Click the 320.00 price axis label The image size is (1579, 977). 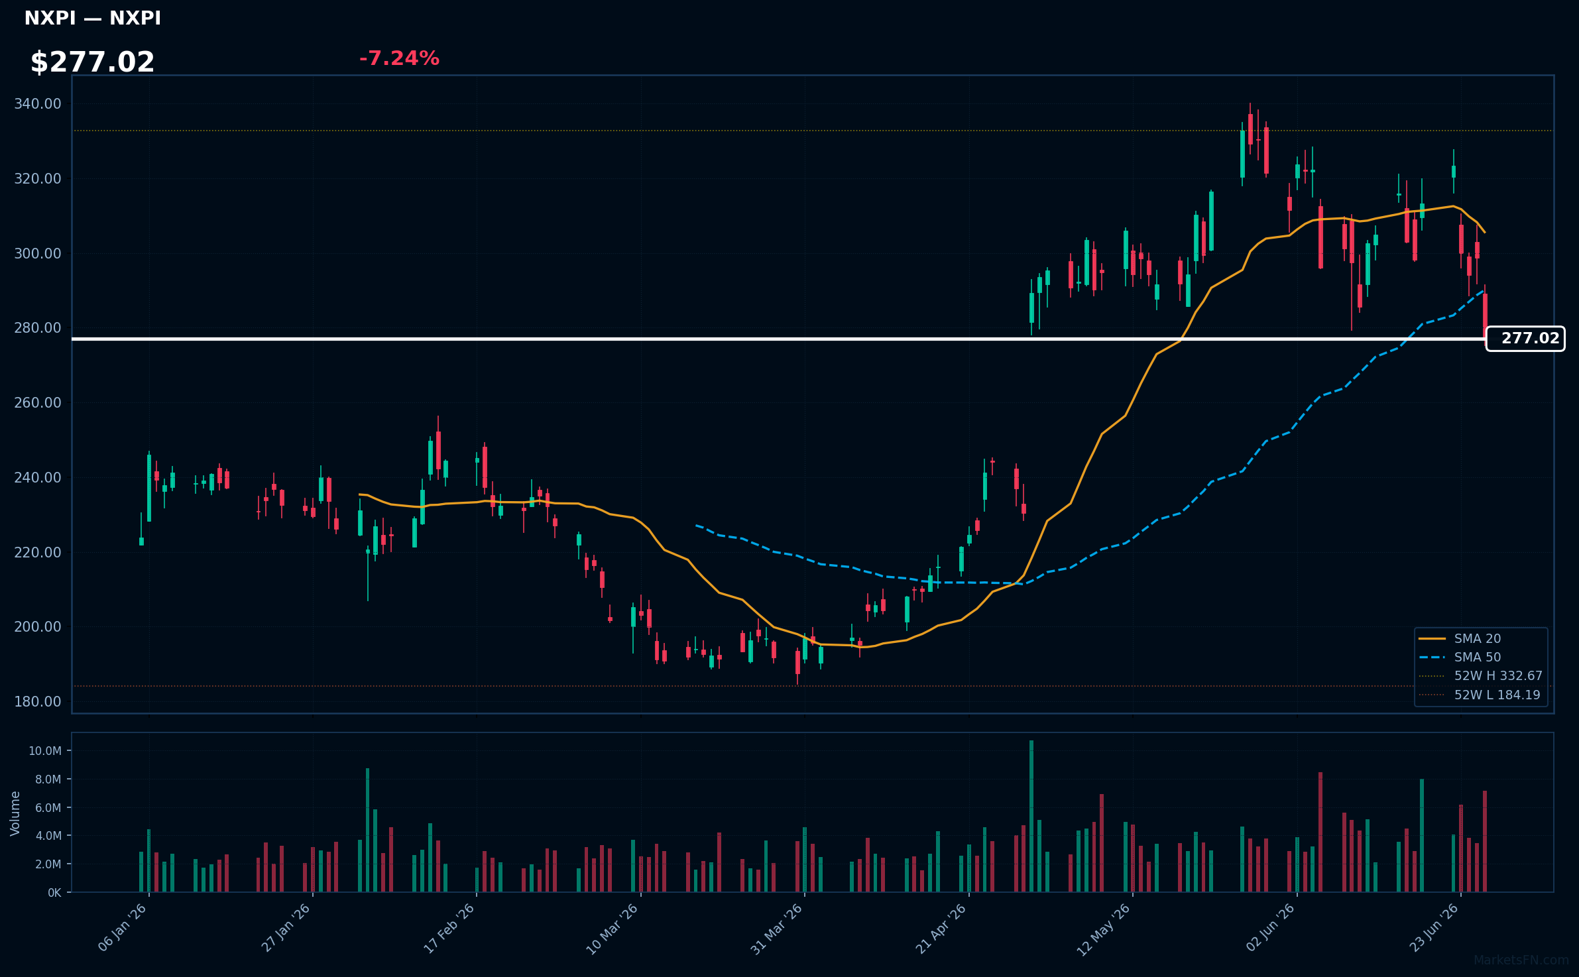(x=38, y=179)
